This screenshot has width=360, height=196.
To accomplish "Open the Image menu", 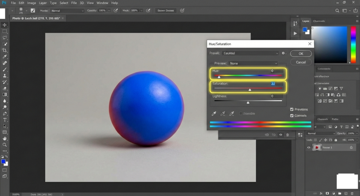I will pyautogui.click(x=32, y=3).
